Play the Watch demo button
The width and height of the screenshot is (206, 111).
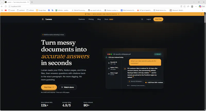[67, 87]
